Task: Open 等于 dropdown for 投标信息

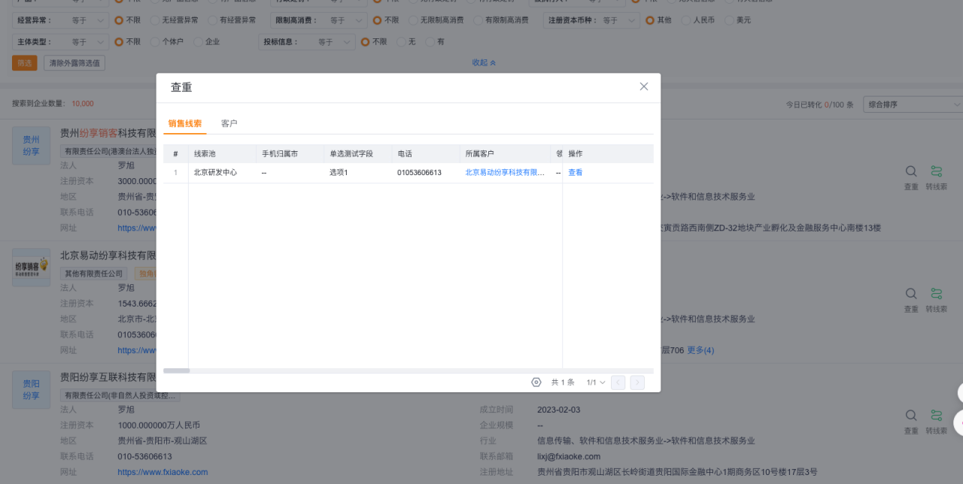Action: coord(335,42)
